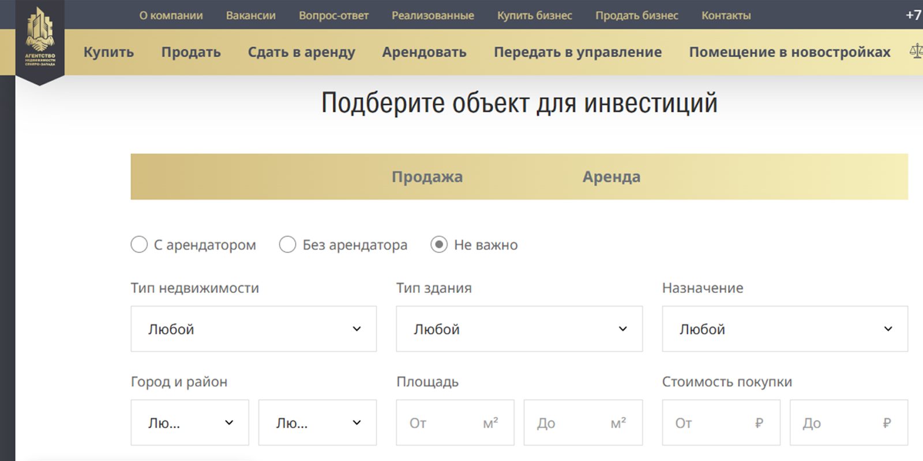
Task: Open the 'О компании' link
Action: 171,16
